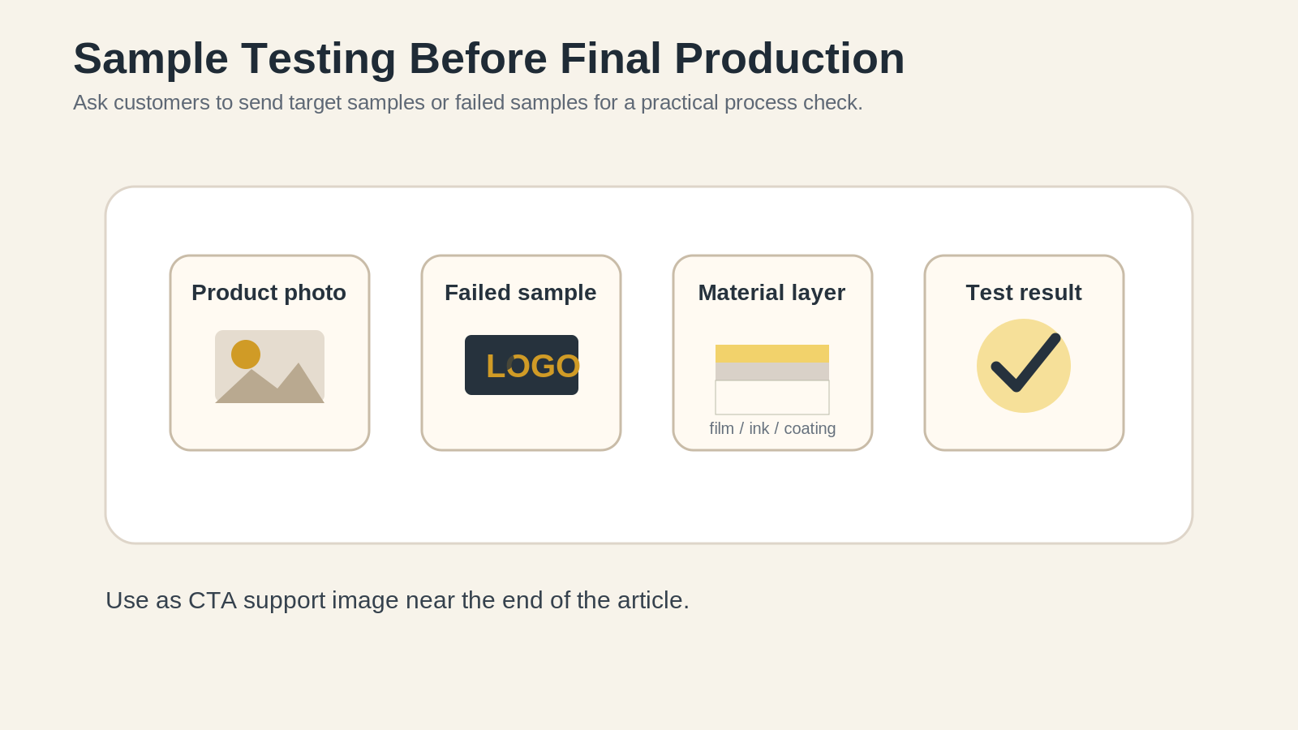This screenshot has width=1298, height=730.
Task: Click the dark LOGO badge graphic
Action: [522, 365]
